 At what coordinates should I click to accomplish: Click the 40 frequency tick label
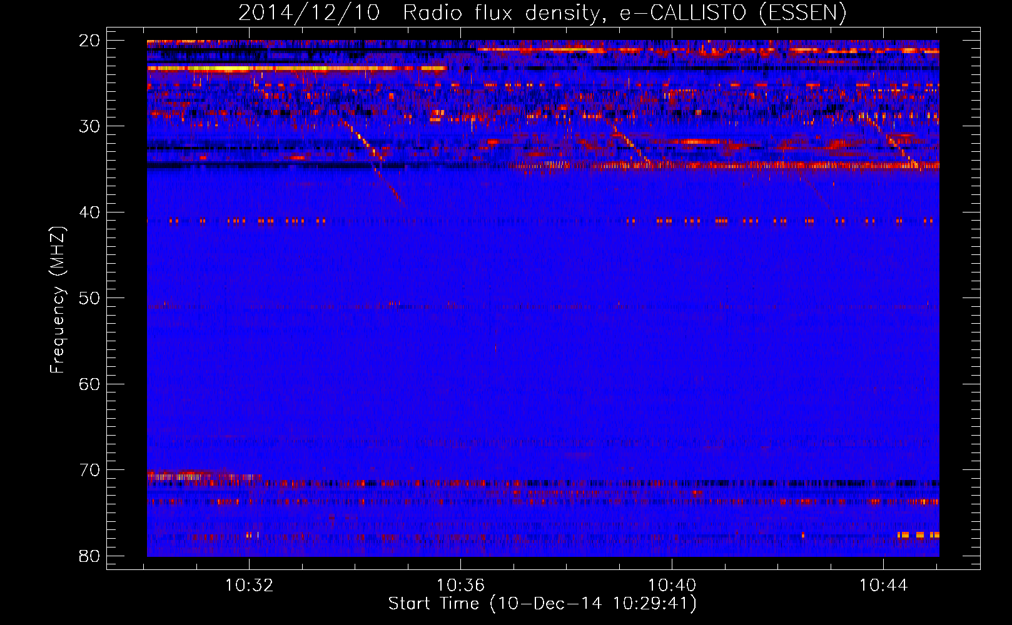click(x=90, y=212)
